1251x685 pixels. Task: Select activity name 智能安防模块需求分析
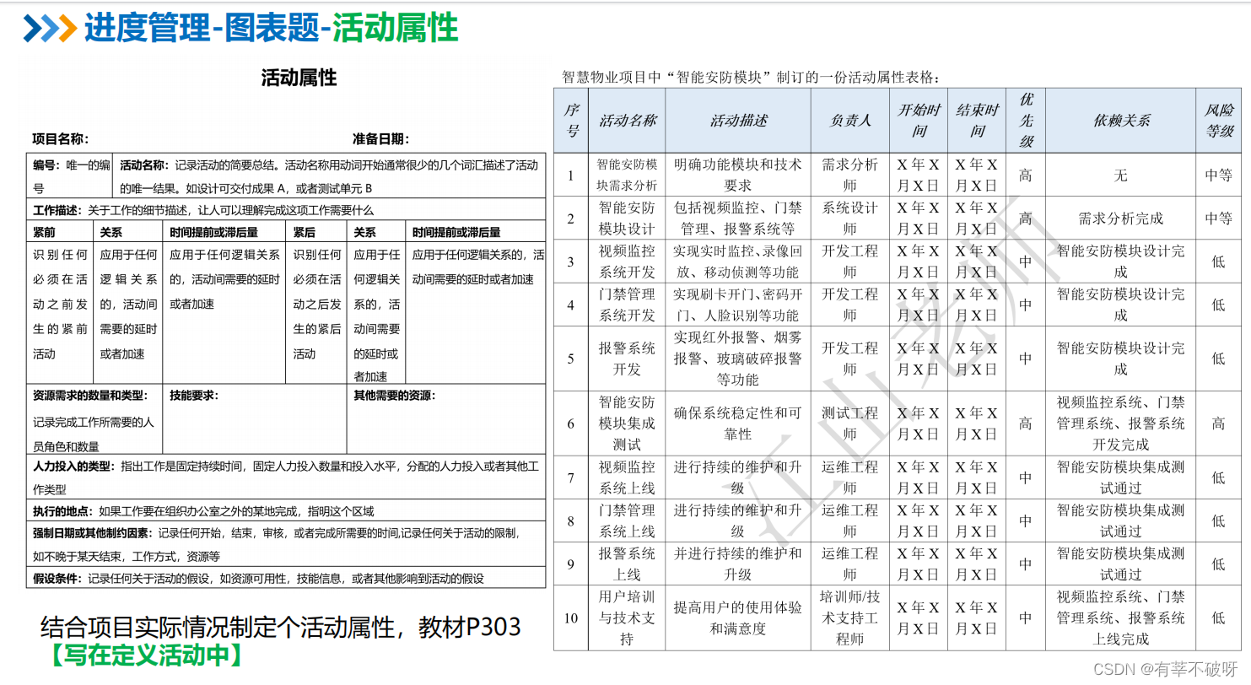pyautogui.click(x=627, y=175)
